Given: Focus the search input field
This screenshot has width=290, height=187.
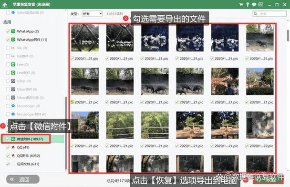Looking at the screenshot, I should tap(269, 14).
